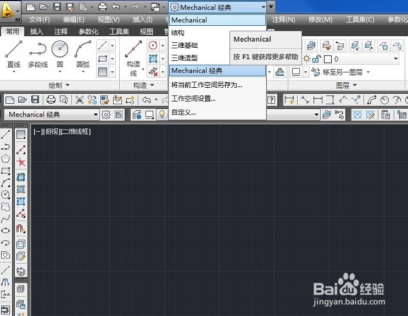
Task: Click the New file icon in quick access bar
Action: click(30, 7)
